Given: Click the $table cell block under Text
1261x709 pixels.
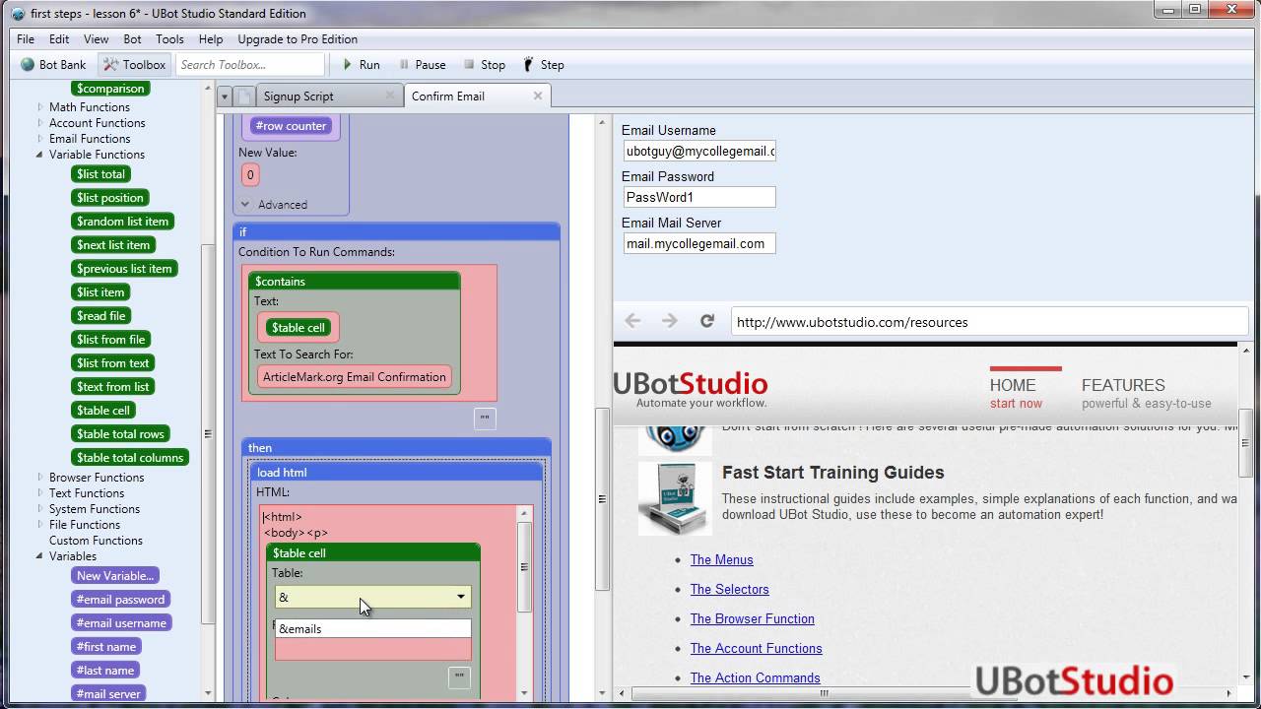Looking at the screenshot, I should (298, 328).
